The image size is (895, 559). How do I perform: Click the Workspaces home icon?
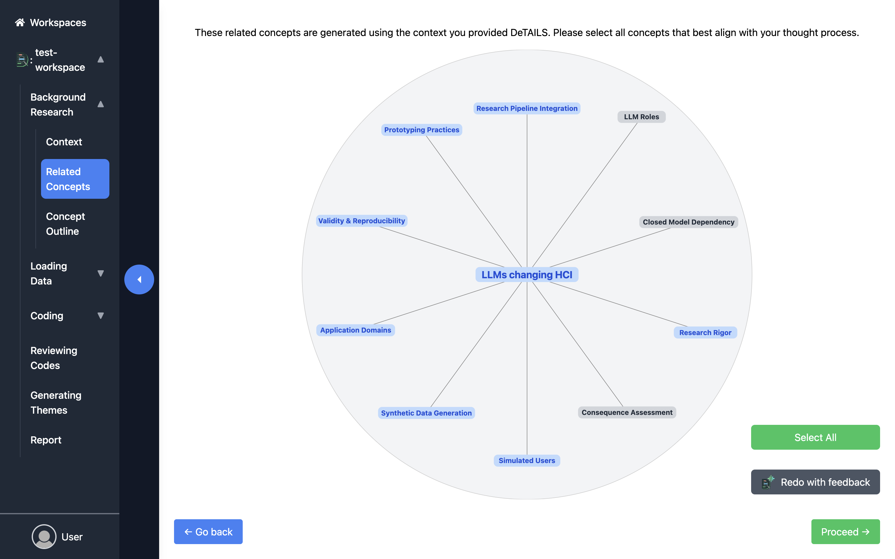(x=20, y=23)
